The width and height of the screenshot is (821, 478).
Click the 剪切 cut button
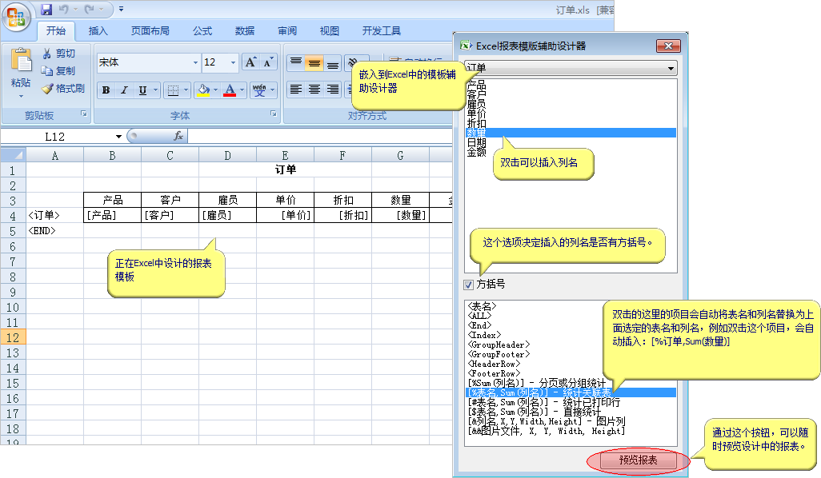[59, 54]
